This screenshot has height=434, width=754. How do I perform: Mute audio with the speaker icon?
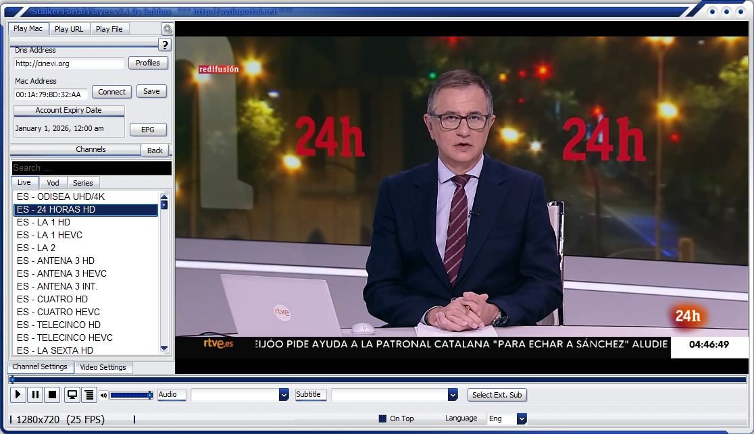(x=103, y=396)
